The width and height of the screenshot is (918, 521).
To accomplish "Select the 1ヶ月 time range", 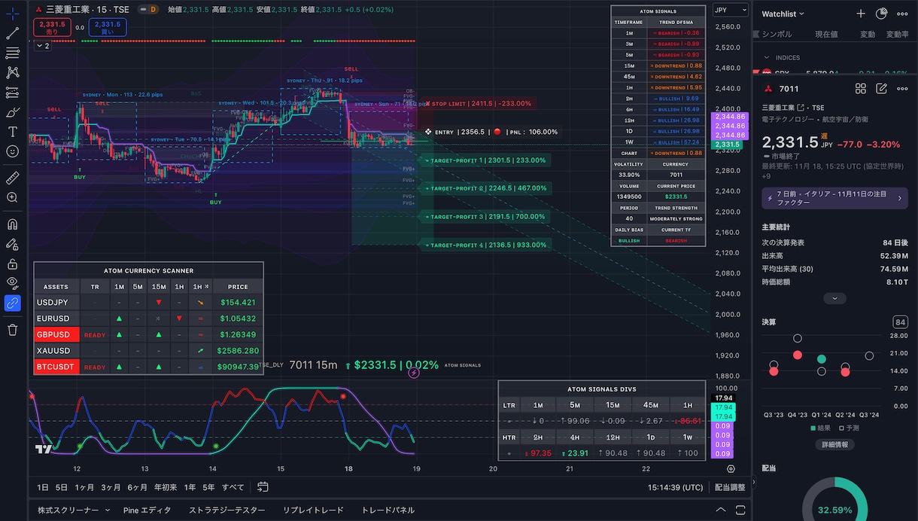I will [84, 487].
